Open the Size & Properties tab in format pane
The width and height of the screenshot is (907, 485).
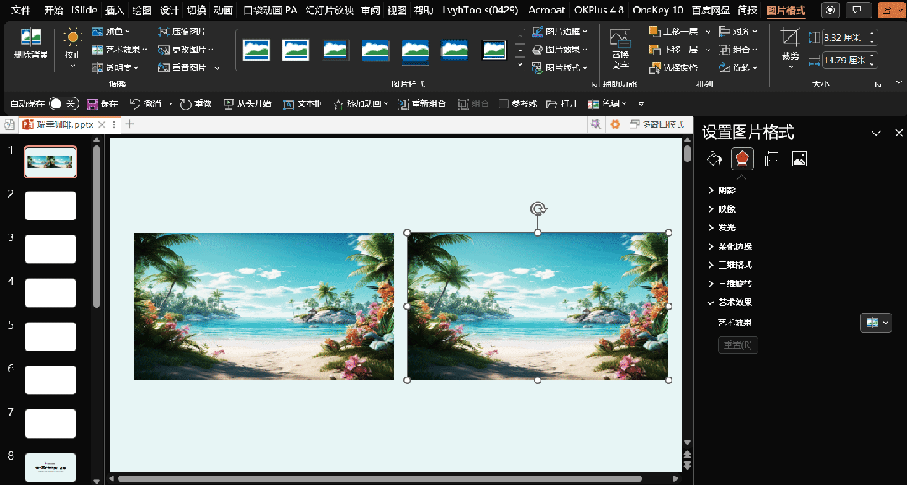pyautogui.click(x=771, y=159)
